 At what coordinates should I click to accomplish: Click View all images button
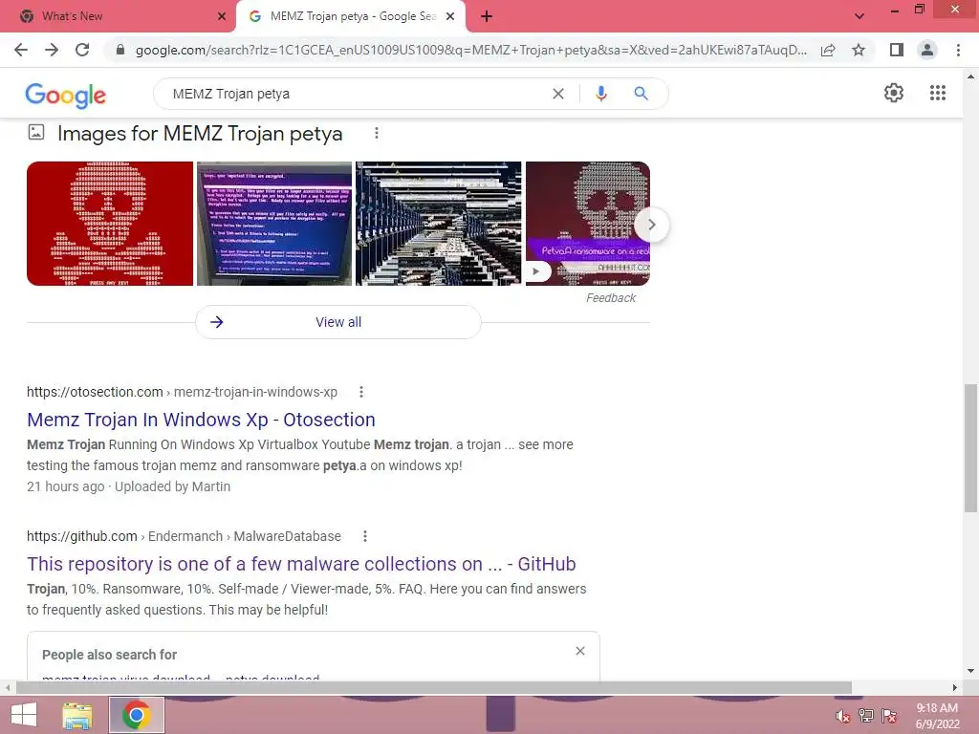pyautogui.click(x=338, y=322)
